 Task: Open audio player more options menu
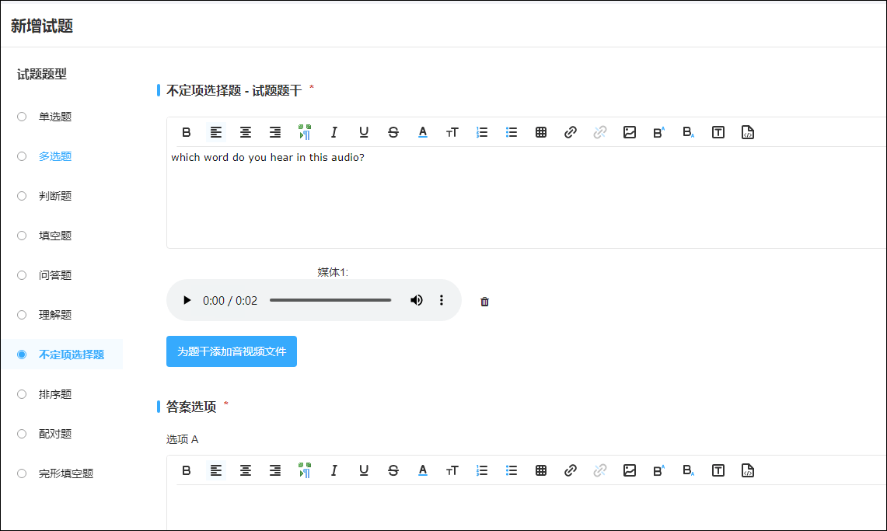click(442, 300)
